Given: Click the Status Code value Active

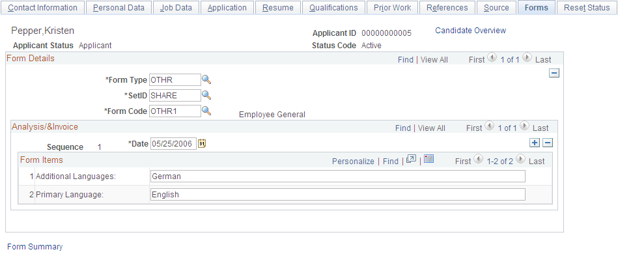Looking at the screenshot, I should pos(371,46).
